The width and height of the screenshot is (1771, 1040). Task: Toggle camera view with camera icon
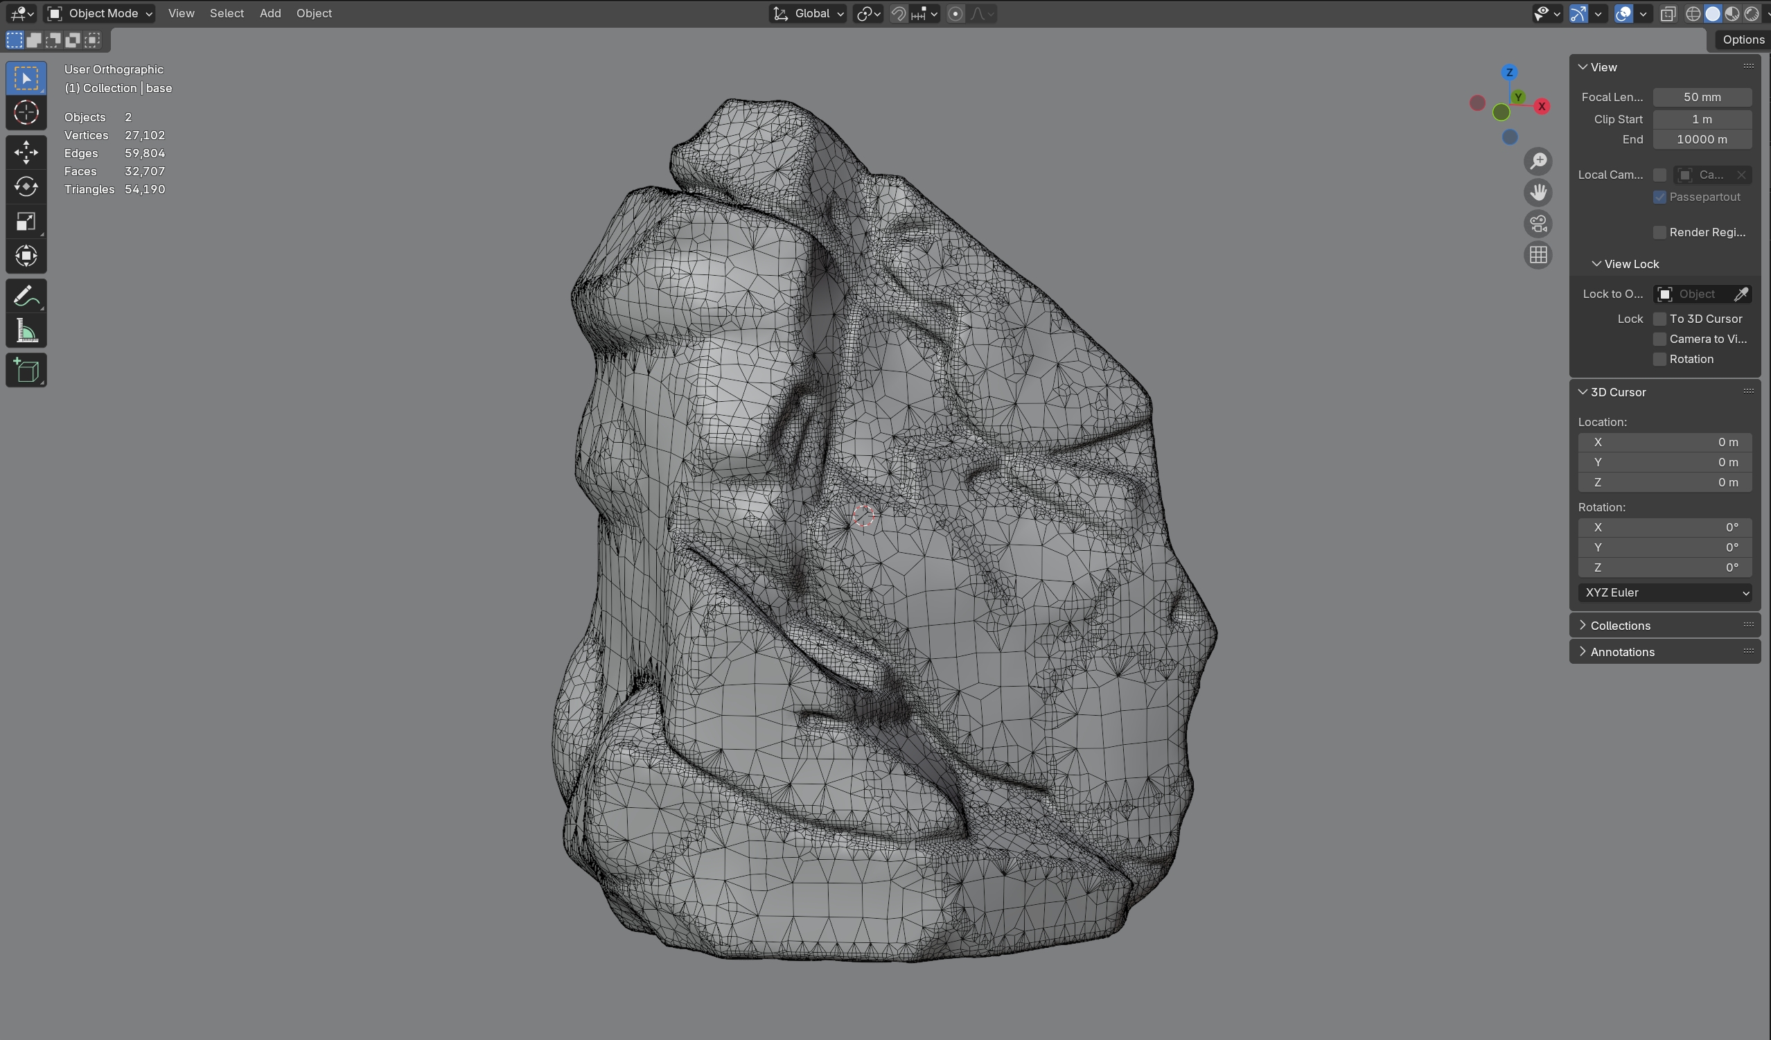pyautogui.click(x=1537, y=224)
